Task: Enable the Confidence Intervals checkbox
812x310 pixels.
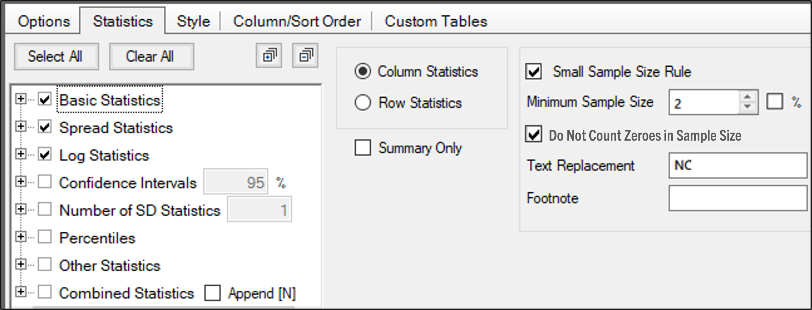Action: [45, 182]
